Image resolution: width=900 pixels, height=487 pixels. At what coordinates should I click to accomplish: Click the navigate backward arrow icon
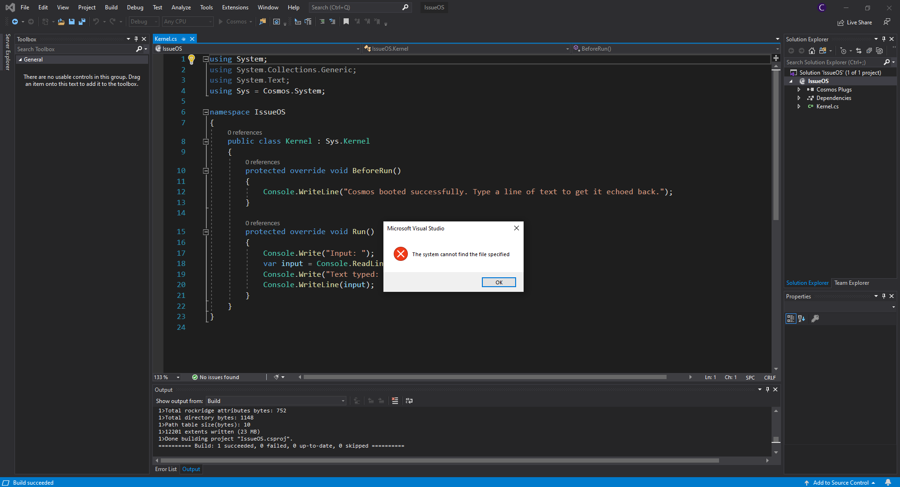[15, 22]
